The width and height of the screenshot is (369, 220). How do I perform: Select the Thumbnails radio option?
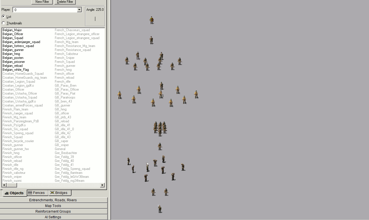[x=3, y=23]
